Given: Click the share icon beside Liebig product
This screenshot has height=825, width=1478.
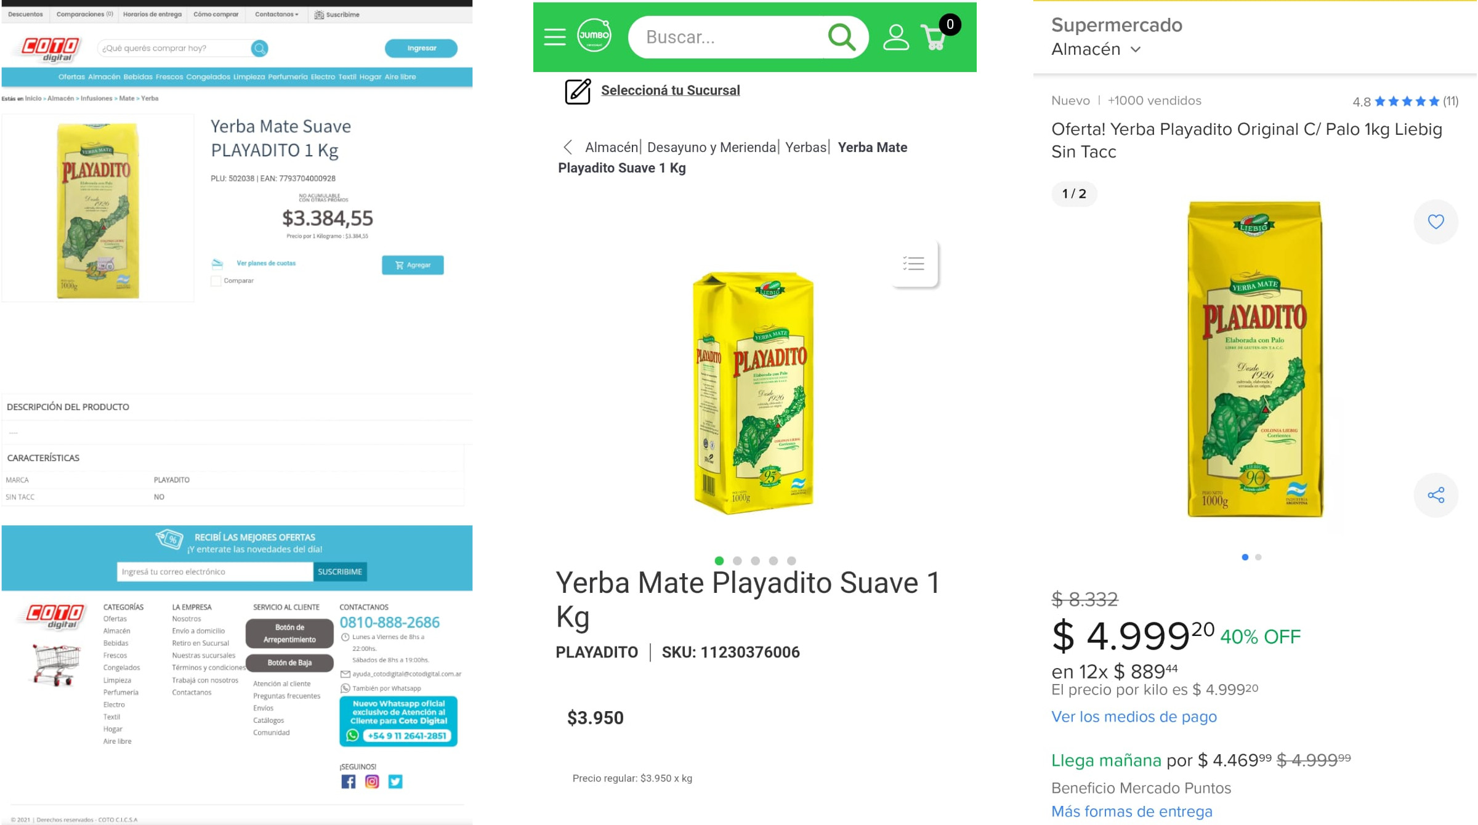Looking at the screenshot, I should (x=1436, y=495).
